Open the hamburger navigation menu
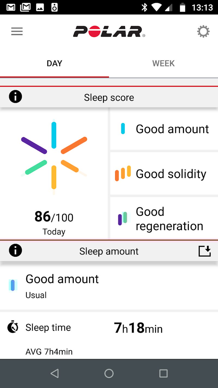The width and height of the screenshot is (218, 388). pyautogui.click(x=17, y=32)
